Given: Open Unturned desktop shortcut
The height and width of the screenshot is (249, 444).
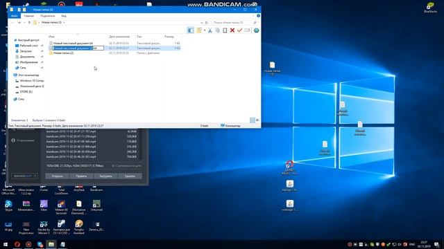Looking at the screenshot, I should 96,205.
